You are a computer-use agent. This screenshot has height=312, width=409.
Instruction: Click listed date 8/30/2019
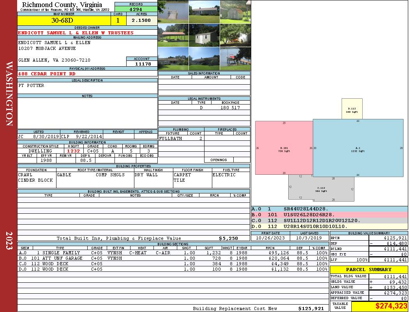tap(46, 136)
